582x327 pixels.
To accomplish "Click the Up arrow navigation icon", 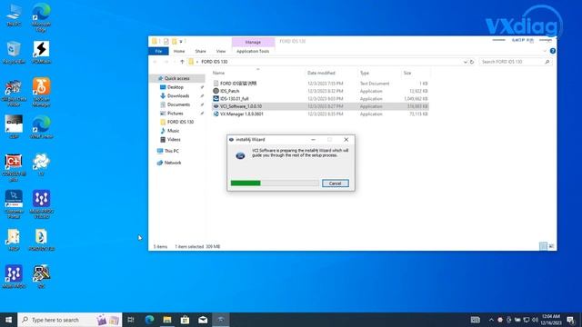I will click(x=182, y=62).
